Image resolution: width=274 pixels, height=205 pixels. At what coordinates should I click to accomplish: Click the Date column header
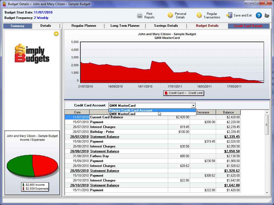click(77, 112)
